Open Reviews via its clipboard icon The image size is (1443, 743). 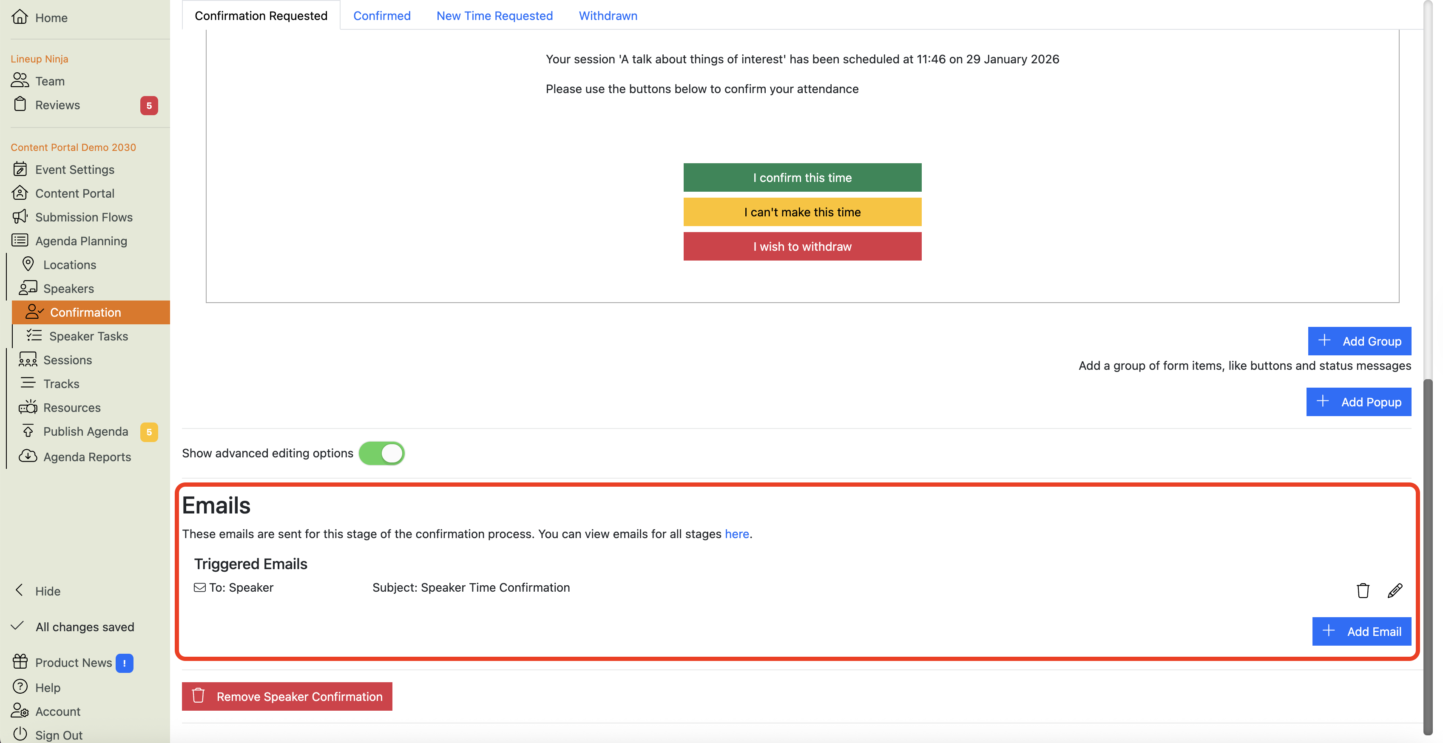coord(20,105)
